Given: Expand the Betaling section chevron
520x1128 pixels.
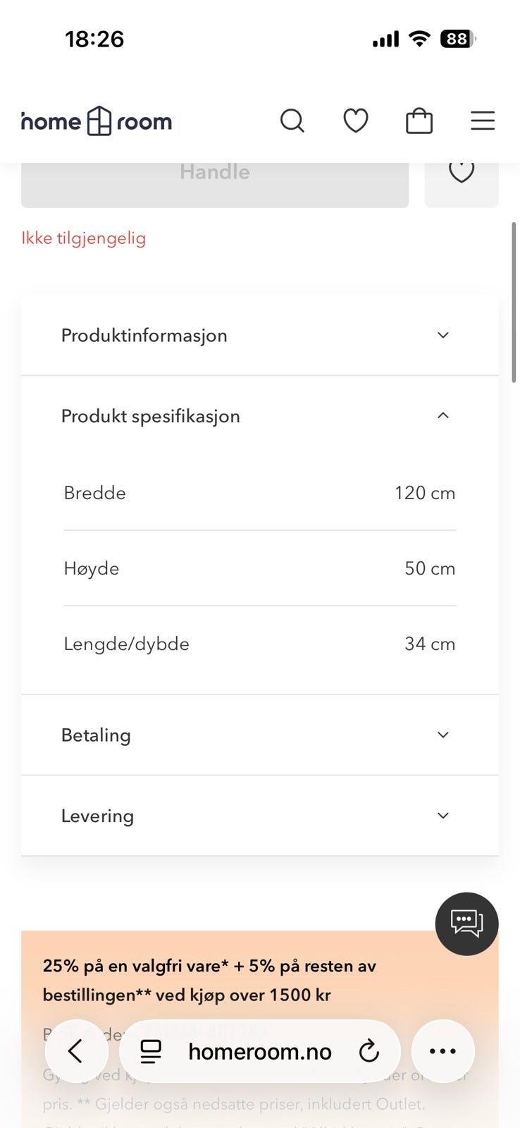Looking at the screenshot, I should [x=442, y=735].
